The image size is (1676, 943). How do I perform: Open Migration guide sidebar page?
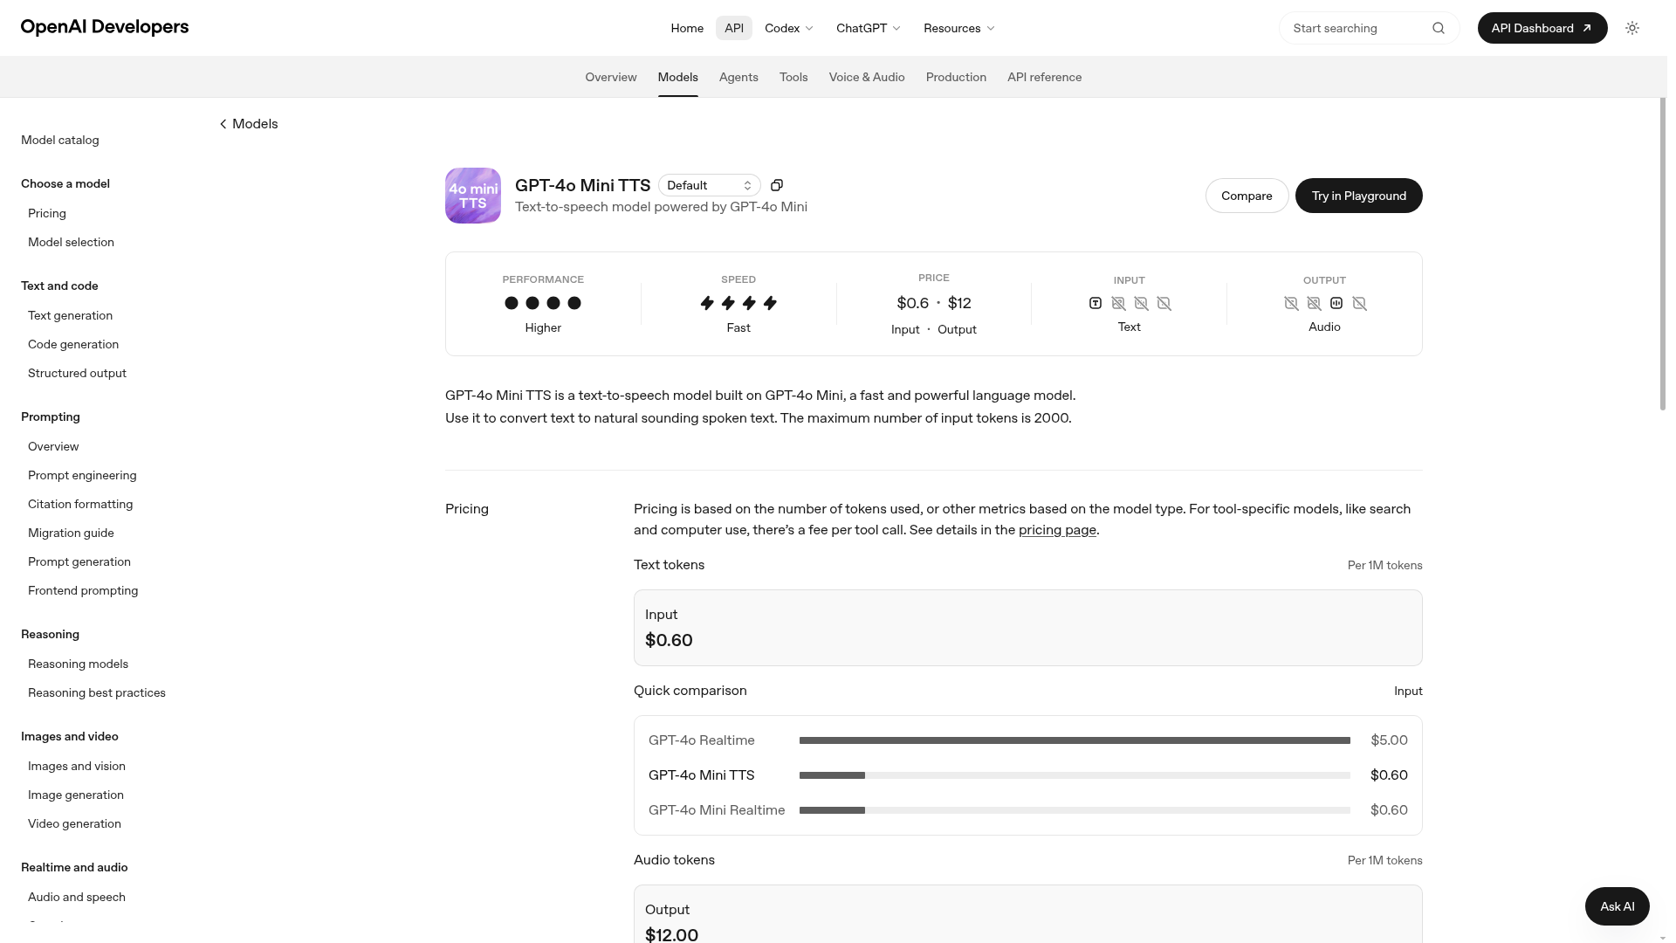pos(71,533)
